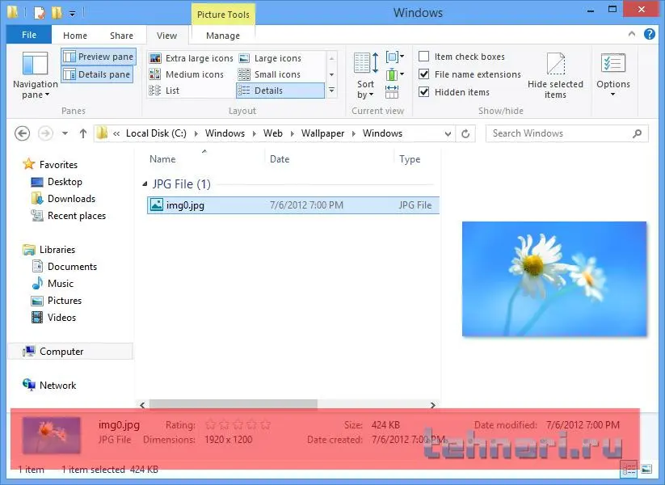Click the scrollbar right arrow
Viewport: 665px width, 485px height.
432,405
